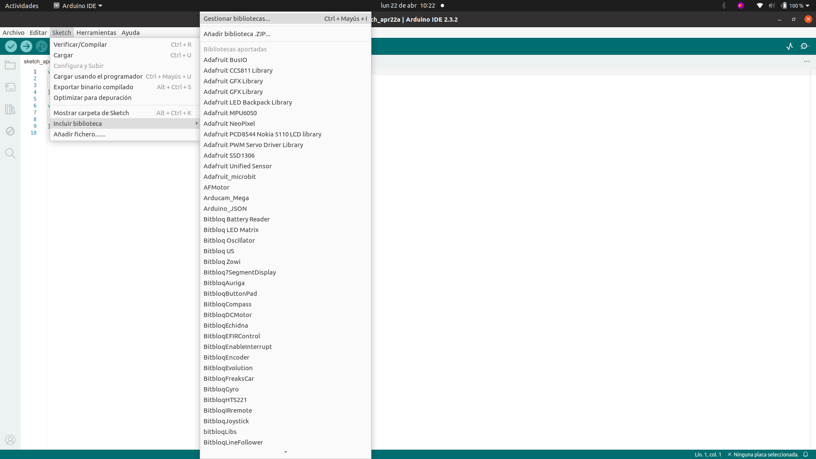
Task: Open the account profile sidebar icon
Action: (10, 440)
